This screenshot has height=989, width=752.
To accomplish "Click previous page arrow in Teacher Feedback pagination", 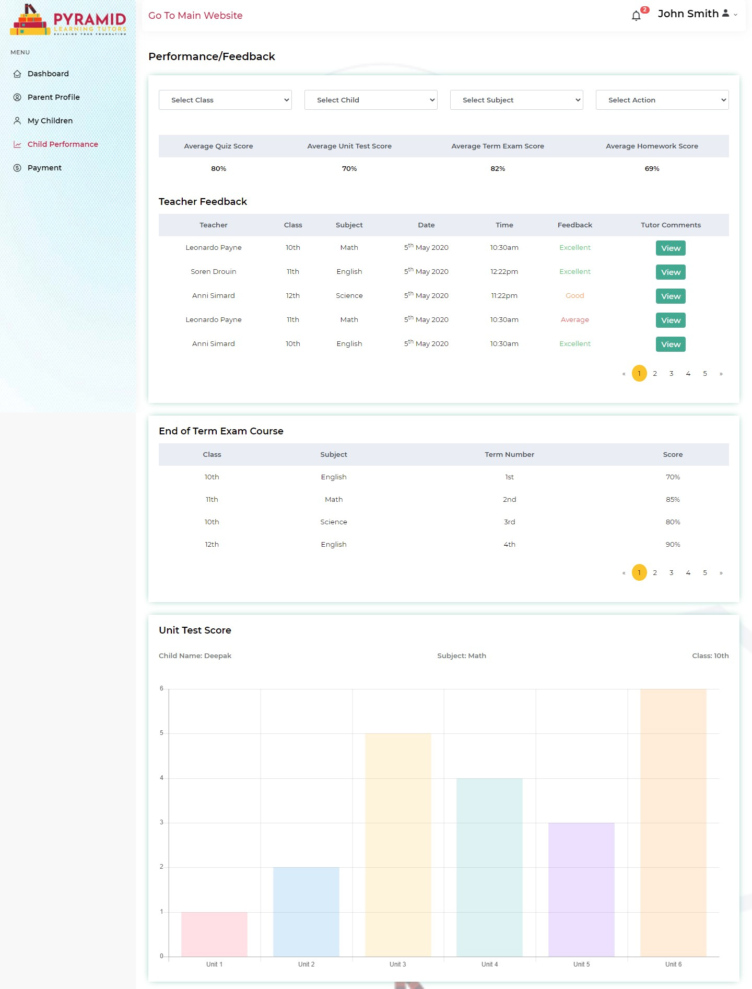I will (x=624, y=374).
